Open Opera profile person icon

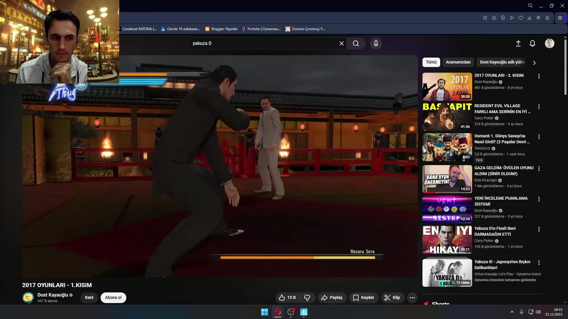547,18
